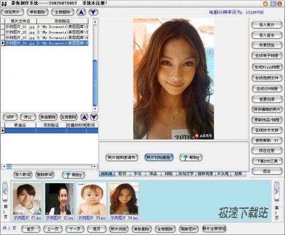Screen dimensions: 285x235
Task: Open the 添加文字 tab
Action: 186,174
